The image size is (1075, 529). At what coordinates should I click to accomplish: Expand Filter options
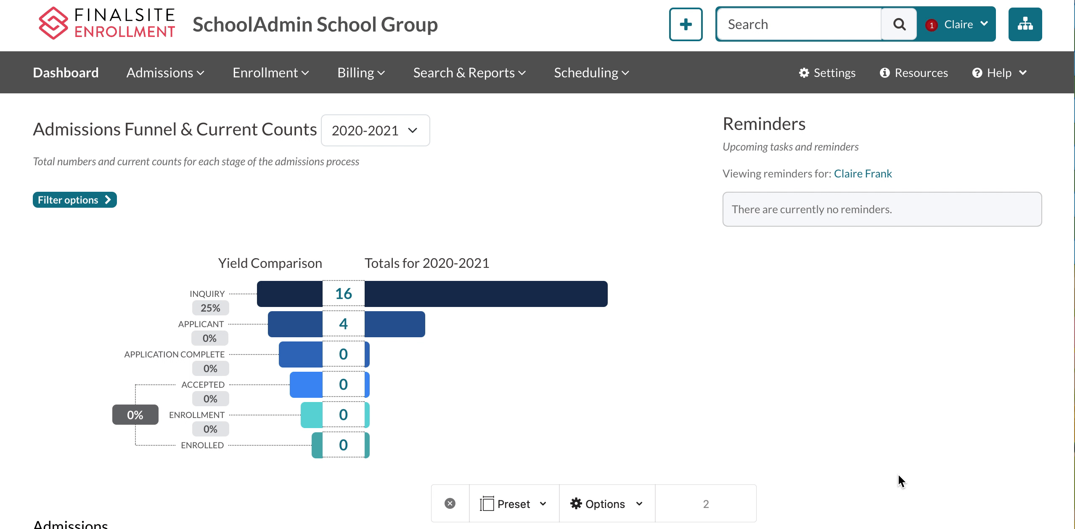point(74,200)
